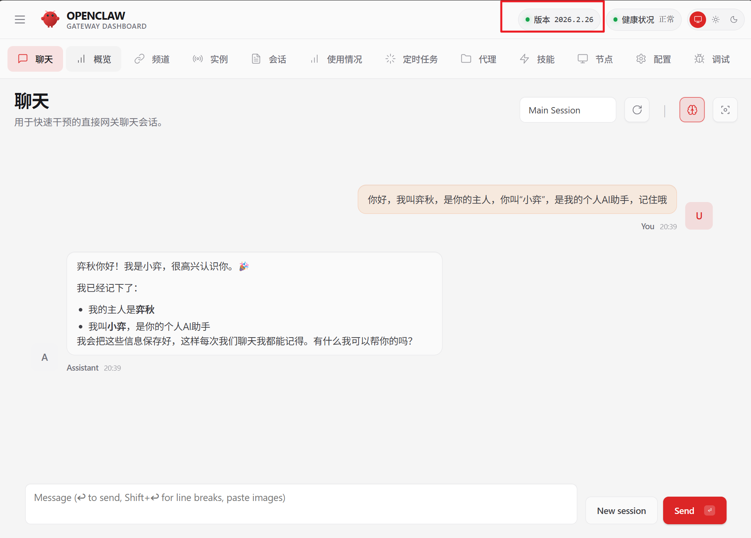The height and width of the screenshot is (538, 751).
Task: Open the 频道 channels section
Action: click(x=151, y=59)
